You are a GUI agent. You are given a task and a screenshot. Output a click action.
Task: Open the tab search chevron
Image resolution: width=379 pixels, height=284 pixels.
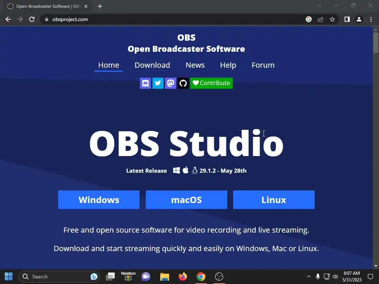tap(319, 5)
